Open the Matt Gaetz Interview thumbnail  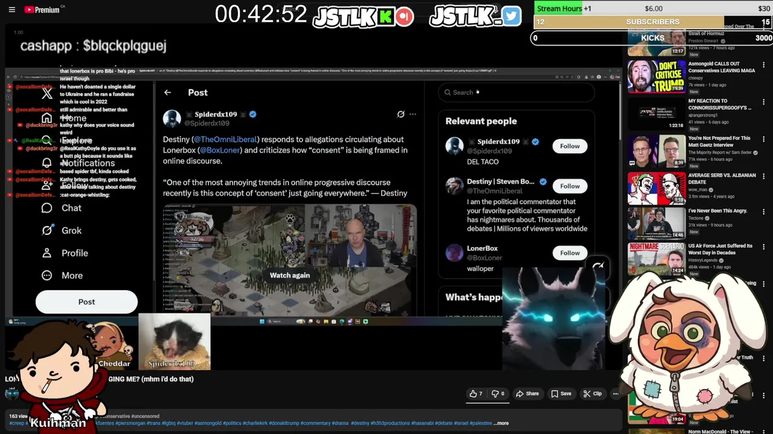point(656,151)
